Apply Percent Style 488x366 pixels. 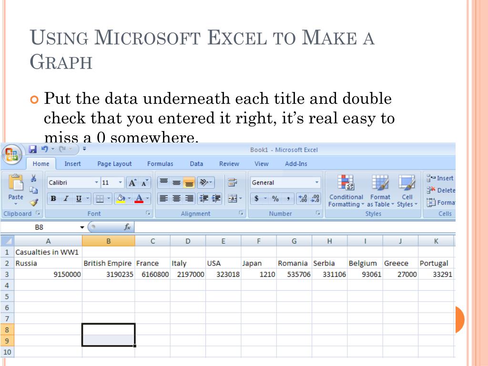click(275, 198)
